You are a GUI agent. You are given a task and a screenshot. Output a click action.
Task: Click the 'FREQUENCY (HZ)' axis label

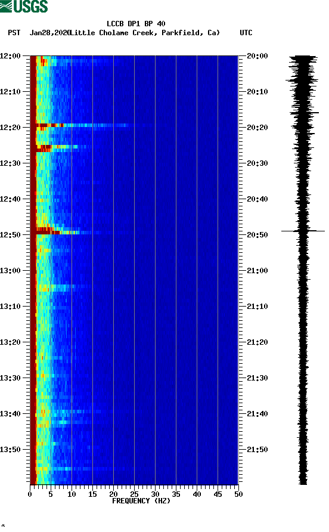[x=141, y=501]
